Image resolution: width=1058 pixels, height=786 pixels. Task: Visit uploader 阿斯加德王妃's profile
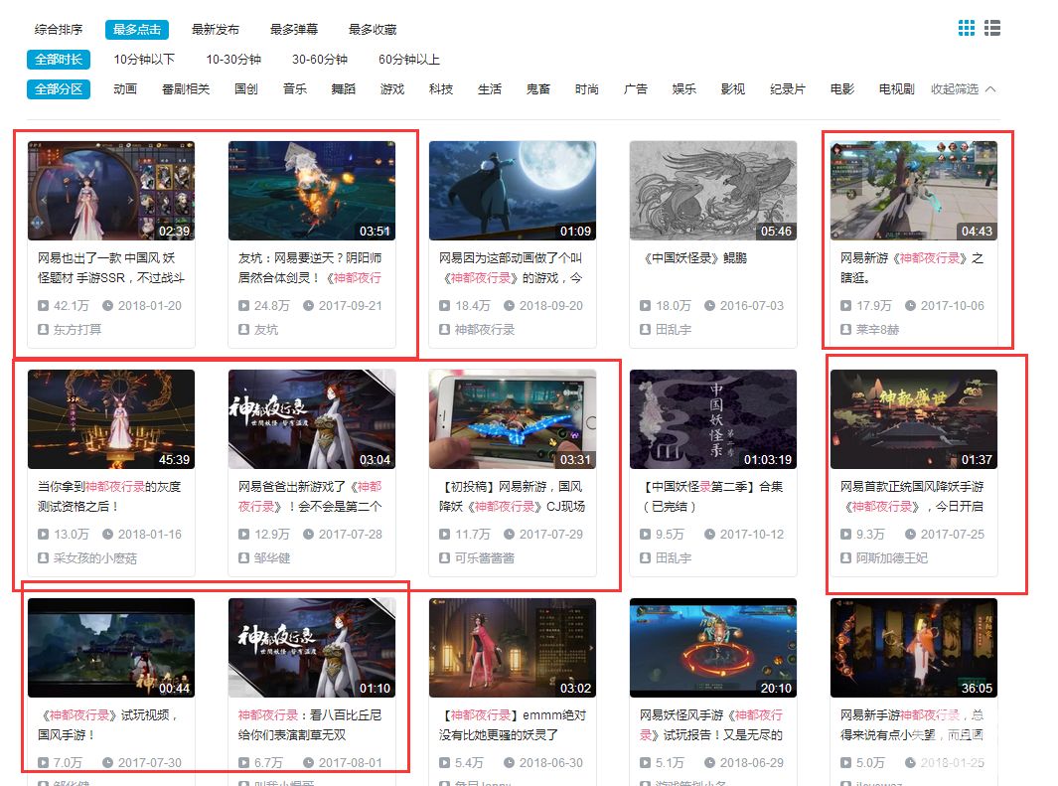pos(884,558)
